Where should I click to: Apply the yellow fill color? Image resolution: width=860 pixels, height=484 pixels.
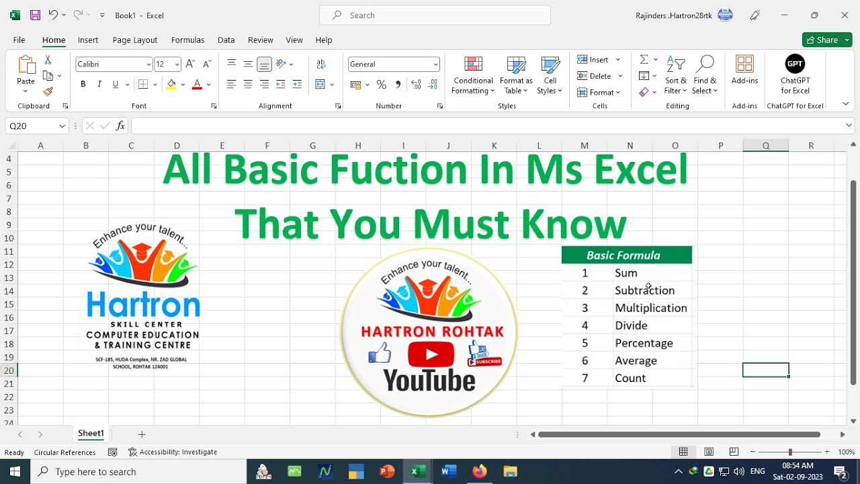point(171,84)
